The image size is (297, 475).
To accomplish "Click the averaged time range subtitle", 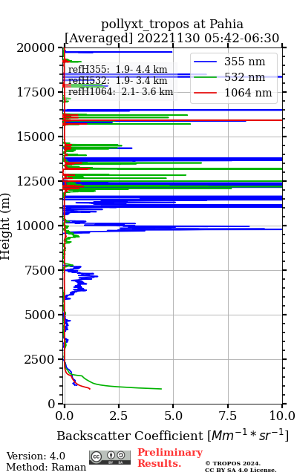I will point(172,38).
